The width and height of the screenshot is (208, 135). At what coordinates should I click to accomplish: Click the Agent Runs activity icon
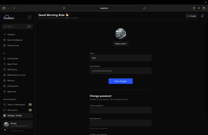[x=4, y=64]
